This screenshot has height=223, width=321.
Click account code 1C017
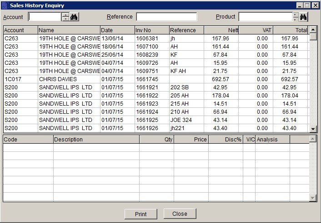tap(13, 79)
